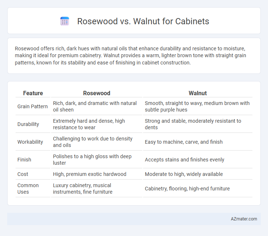
Task: Click the intro paragraph about Rosewood hues
Action: coord(130,55)
